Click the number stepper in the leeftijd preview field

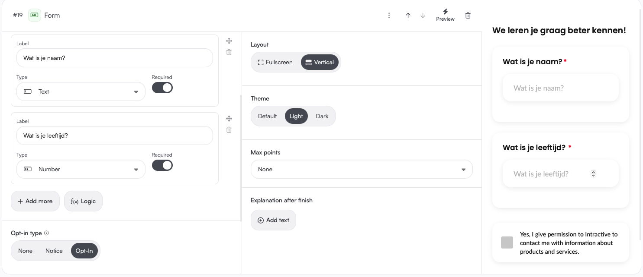click(x=593, y=173)
